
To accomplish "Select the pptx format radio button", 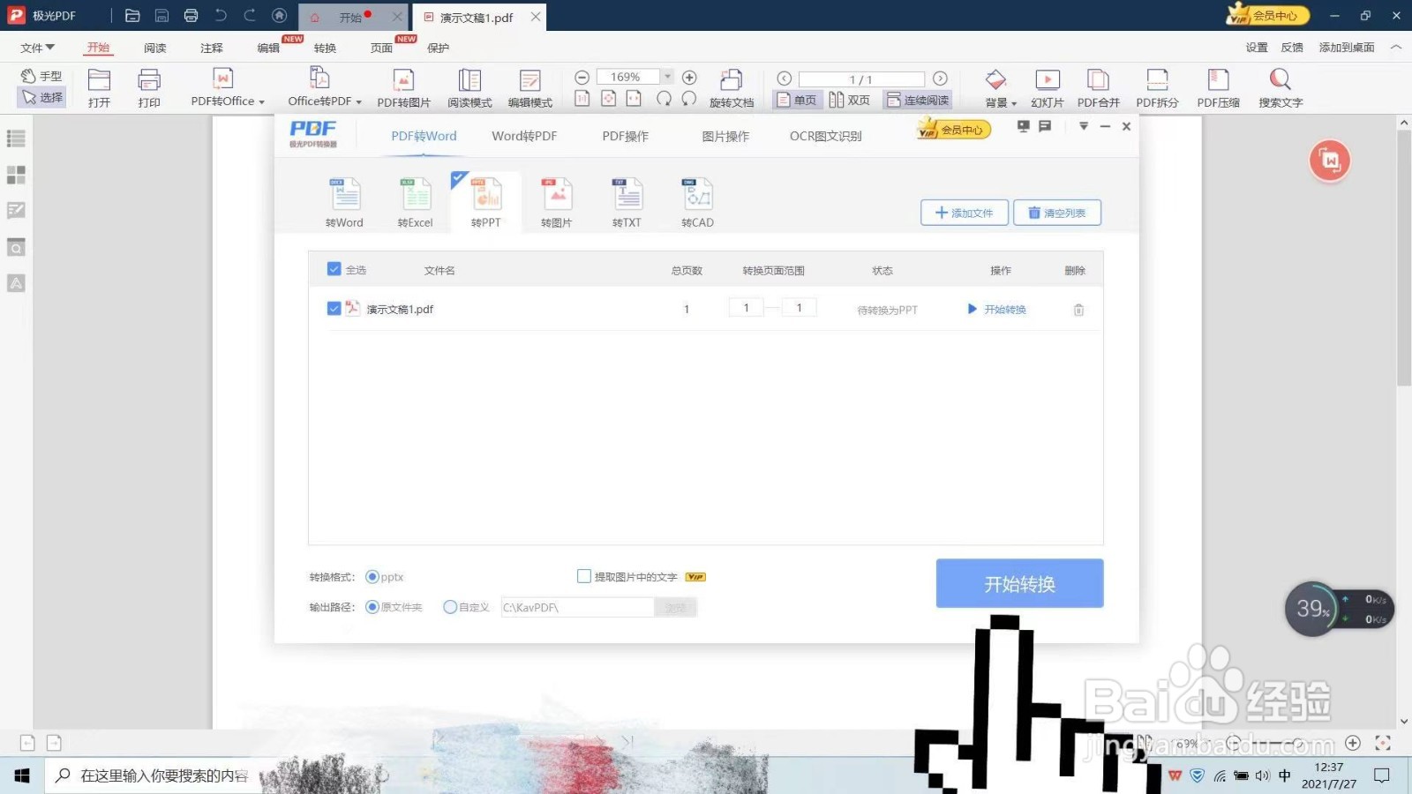I will pos(372,577).
